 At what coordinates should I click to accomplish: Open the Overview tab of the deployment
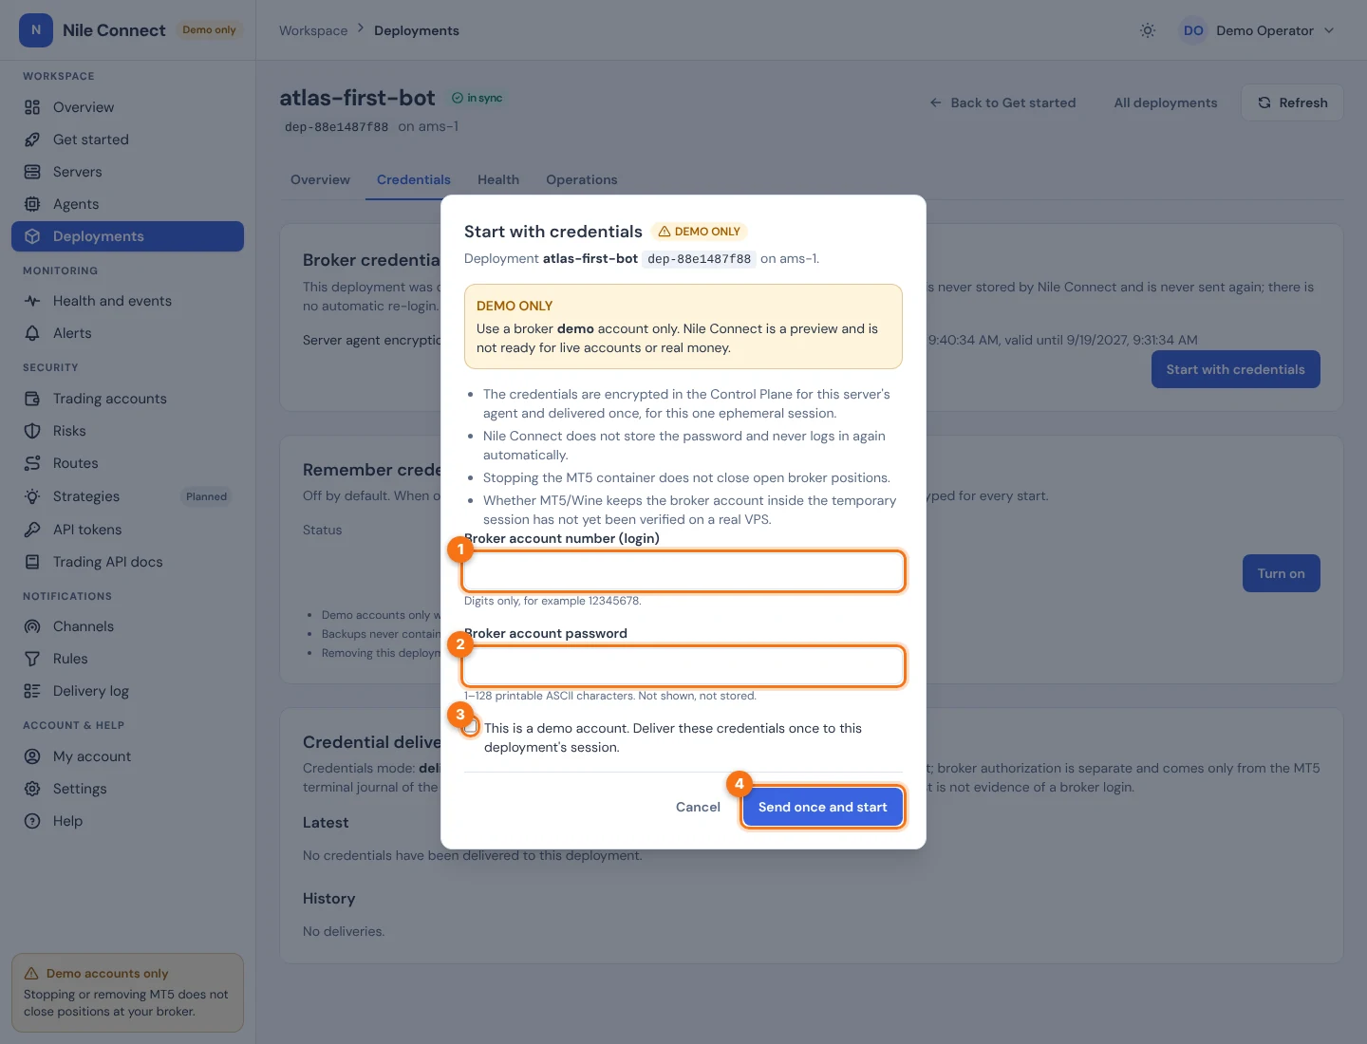click(x=320, y=179)
